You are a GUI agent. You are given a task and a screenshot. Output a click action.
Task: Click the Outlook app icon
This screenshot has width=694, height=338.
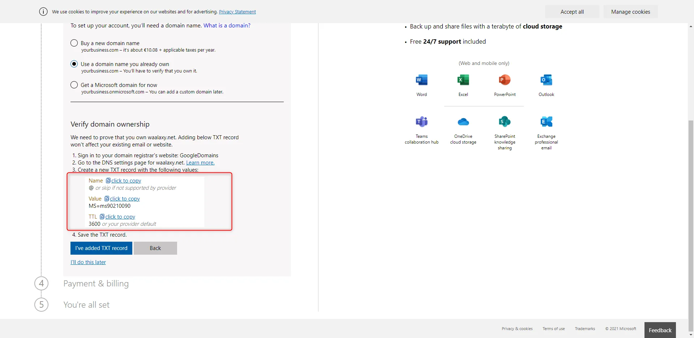[x=546, y=80]
